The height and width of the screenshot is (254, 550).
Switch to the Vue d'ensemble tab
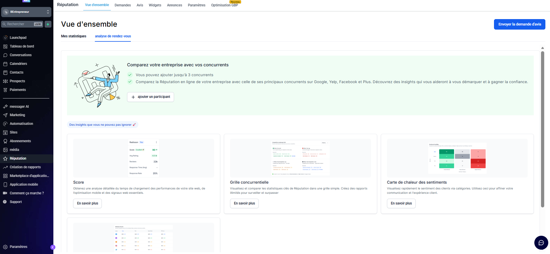click(x=97, y=5)
